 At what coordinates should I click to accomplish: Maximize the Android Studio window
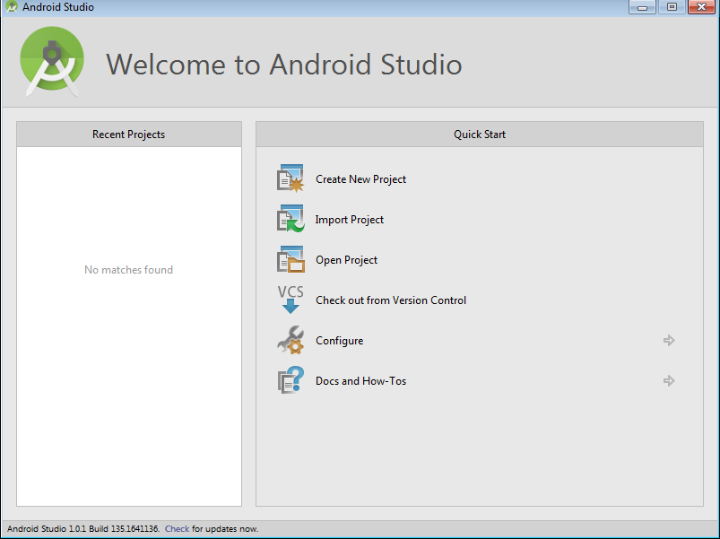(672, 7)
